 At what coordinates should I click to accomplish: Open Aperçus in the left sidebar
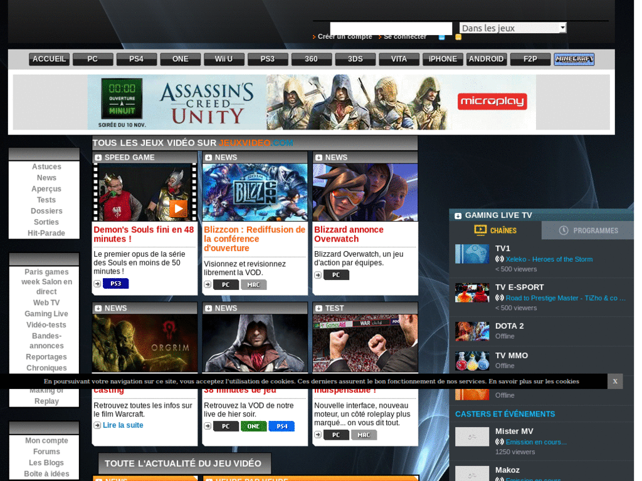click(x=46, y=189)
